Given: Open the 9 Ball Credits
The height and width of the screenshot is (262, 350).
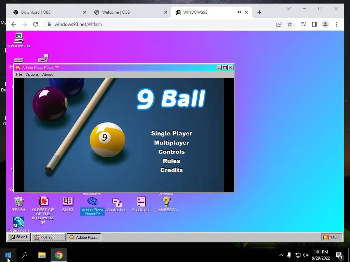Looking at the screenshot, I should (172, 170).
